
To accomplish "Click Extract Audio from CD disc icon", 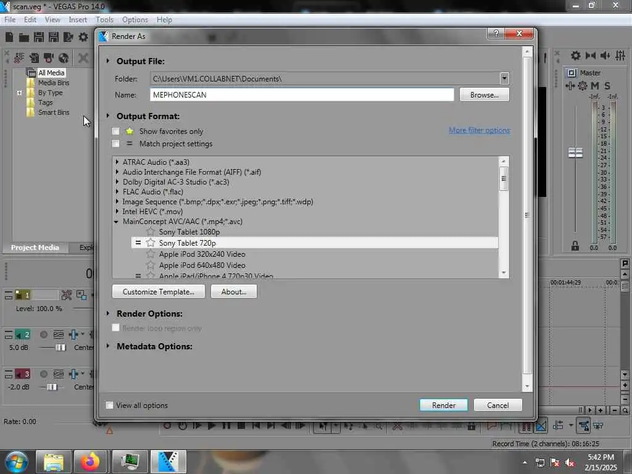I will coord(64,58).
